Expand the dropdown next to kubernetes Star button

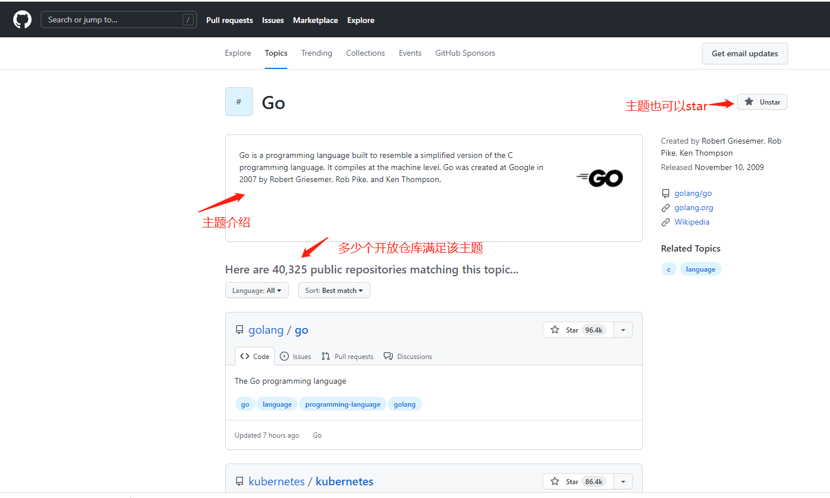point(623,481)
